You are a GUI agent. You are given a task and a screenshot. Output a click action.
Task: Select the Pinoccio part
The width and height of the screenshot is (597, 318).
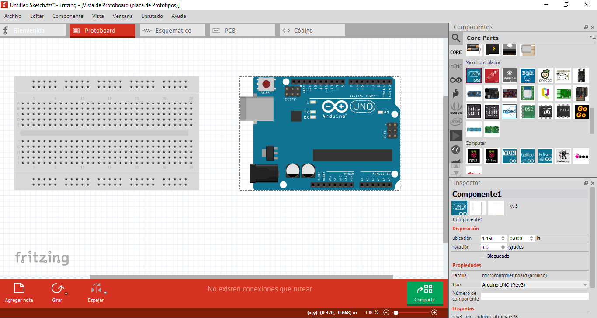545,75
